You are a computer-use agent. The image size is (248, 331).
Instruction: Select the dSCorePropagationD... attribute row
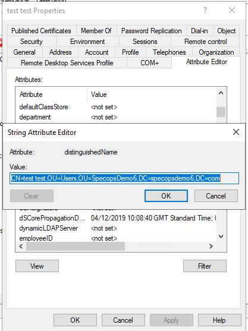[116, 218]
